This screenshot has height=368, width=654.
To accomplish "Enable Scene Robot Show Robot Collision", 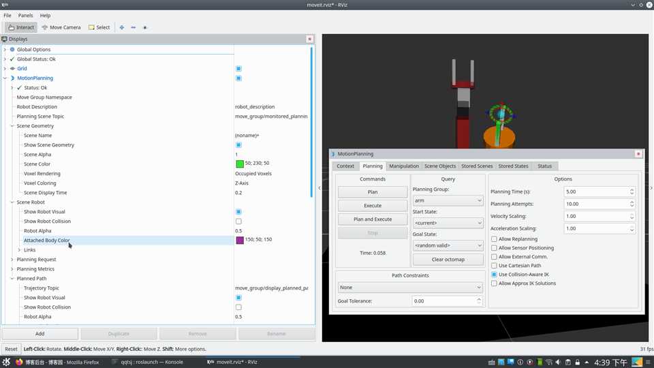I will pyautogui.click(x=238, y=221).
